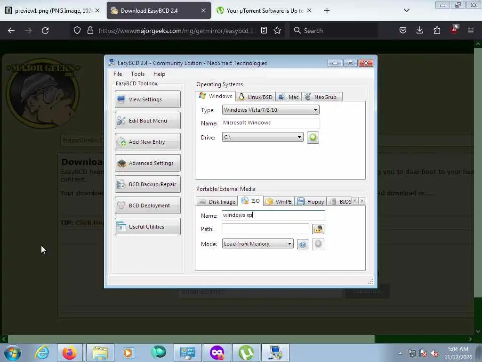Select the BIOS media tab
The image size is (482, 362).
[x=339, y=202]
